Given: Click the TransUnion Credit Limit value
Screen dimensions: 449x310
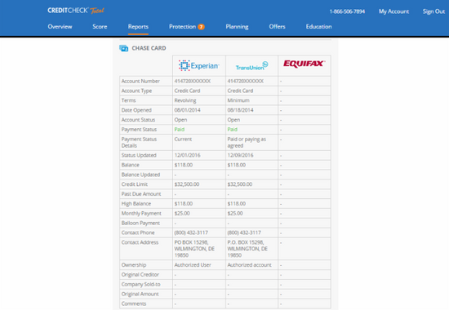Looking at the screenshot, I should pyautogui.click(x=240, y=184).
